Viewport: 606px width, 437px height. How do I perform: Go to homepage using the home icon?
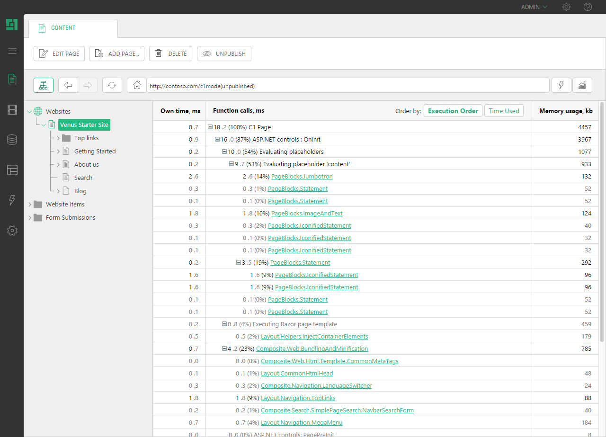[x=136, y=85]
